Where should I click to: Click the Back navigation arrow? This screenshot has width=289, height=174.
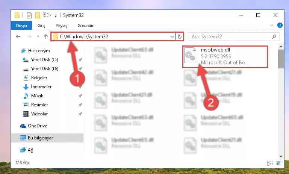coord(18,36)
